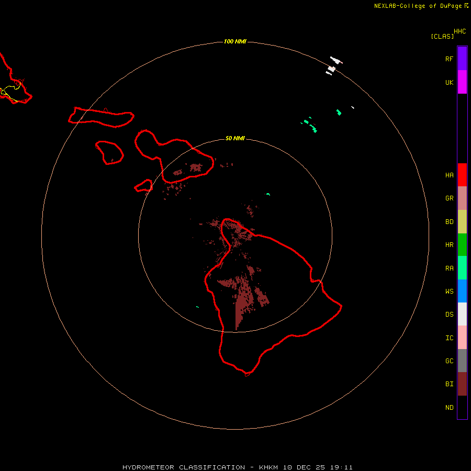Image resolution: width=471 pixels, height=471 pixels.
Task: Select the IC light pink legend swatch
Action: [x=462, y=338]
